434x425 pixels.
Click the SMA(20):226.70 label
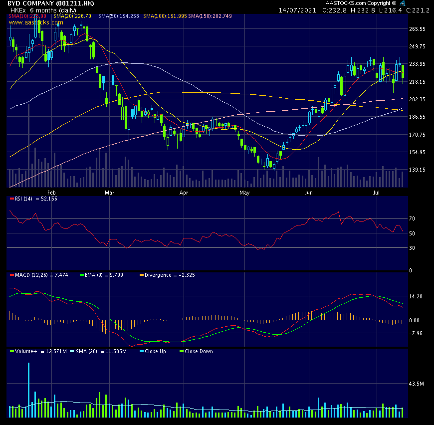pyautogui.click(x=72, y=16)
